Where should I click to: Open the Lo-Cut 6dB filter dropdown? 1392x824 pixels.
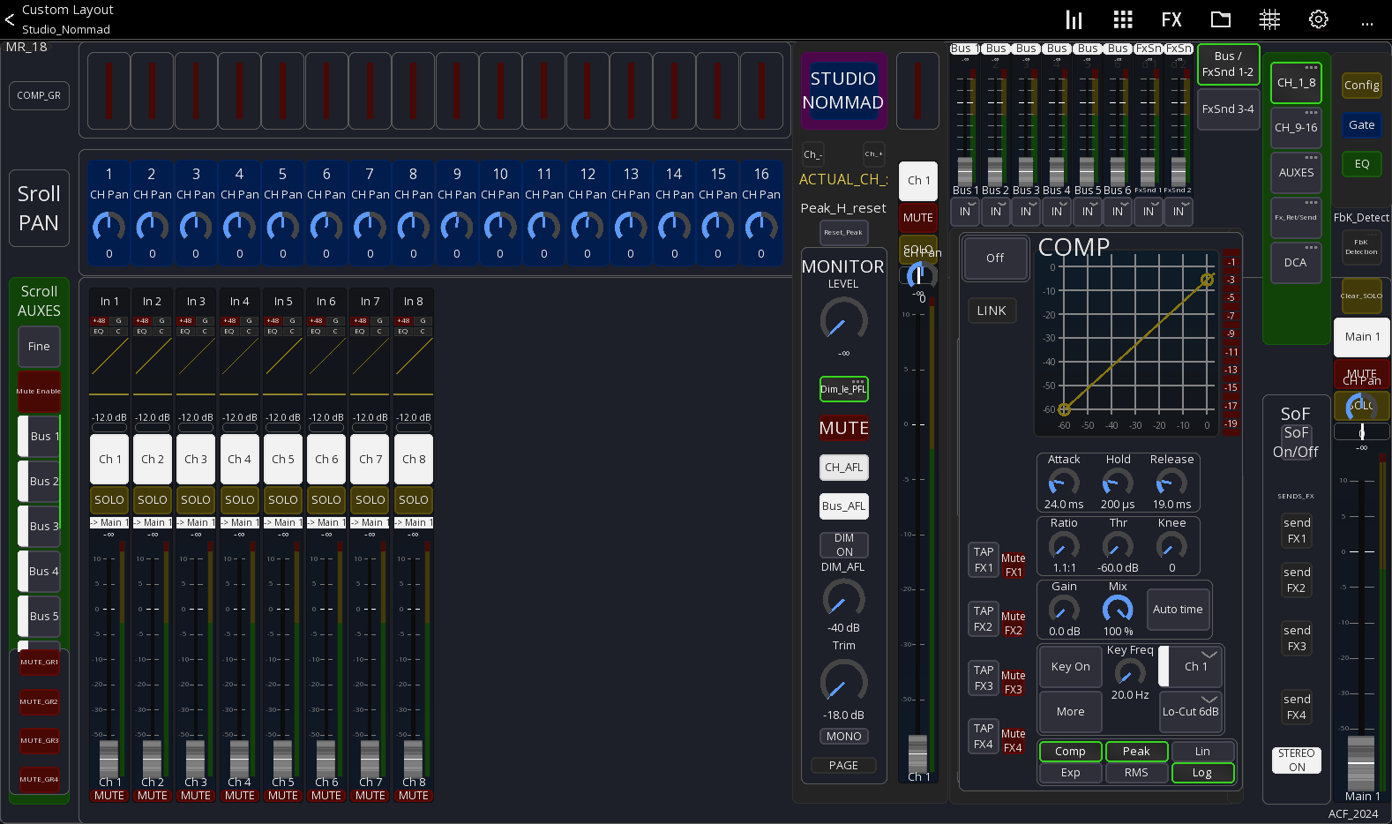coord(1190,711)
